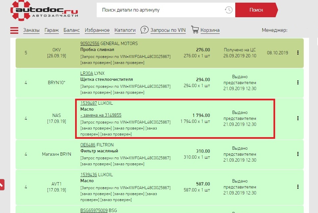Open the Корзина link

point(210,30)
